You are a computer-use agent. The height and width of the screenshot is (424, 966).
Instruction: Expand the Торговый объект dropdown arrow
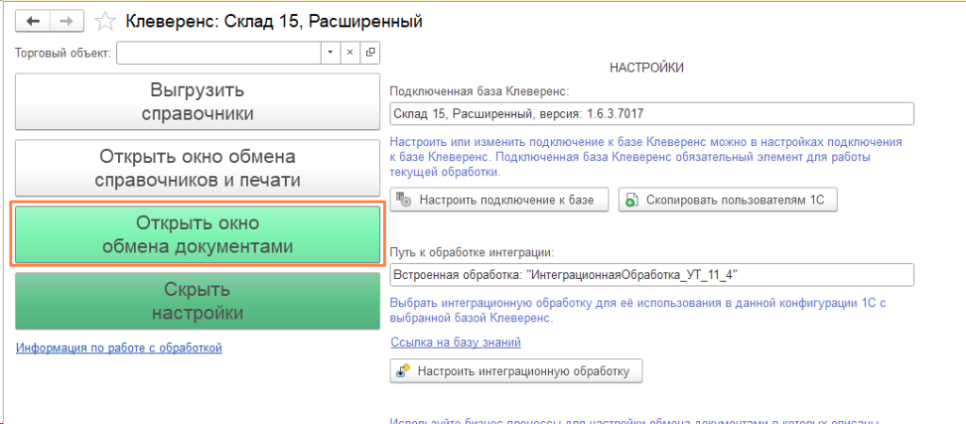tap(330, 53)
